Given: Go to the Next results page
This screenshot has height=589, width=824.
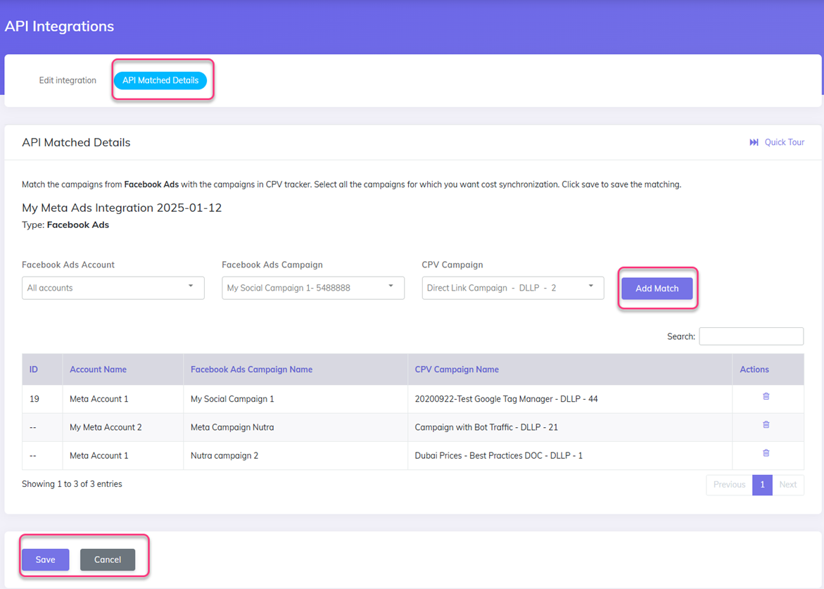Looking at the screenshot, I should 788,484.
